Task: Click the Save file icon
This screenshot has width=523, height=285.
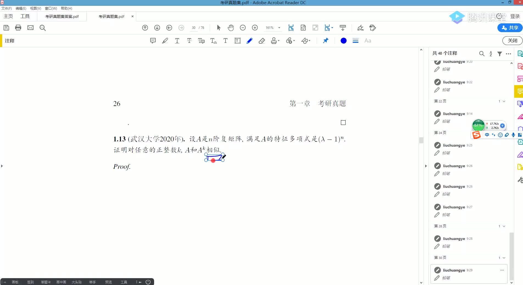Action: [x=6, y=28]
